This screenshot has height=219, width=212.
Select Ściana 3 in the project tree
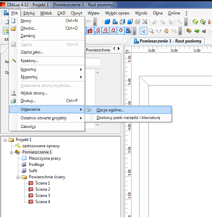(43, 196)
